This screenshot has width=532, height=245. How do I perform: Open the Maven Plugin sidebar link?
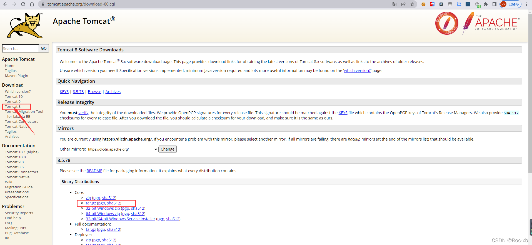[x=16, y=76]
